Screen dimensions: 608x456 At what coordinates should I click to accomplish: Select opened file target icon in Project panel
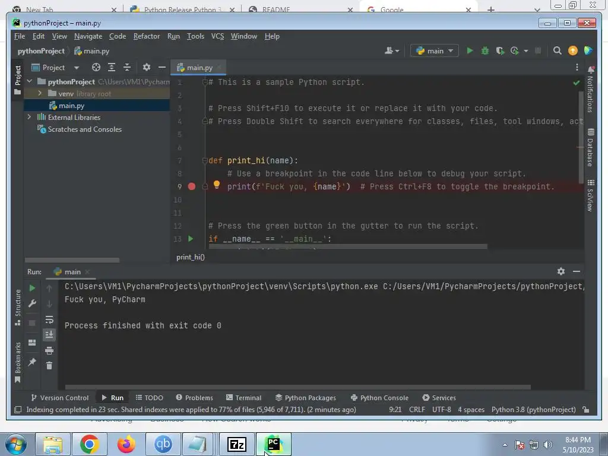(96, 68)
